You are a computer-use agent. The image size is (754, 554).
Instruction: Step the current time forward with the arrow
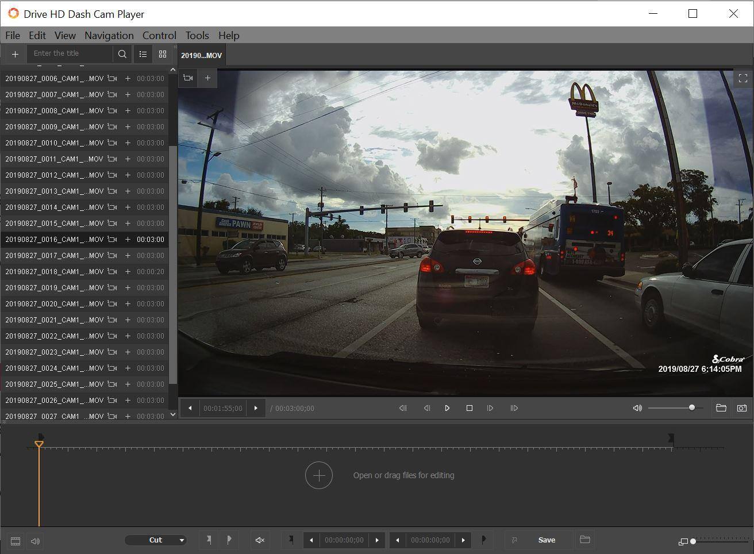[256, 408]
